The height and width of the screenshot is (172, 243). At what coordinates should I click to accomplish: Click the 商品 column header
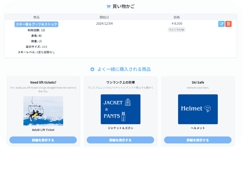[36, 17]
